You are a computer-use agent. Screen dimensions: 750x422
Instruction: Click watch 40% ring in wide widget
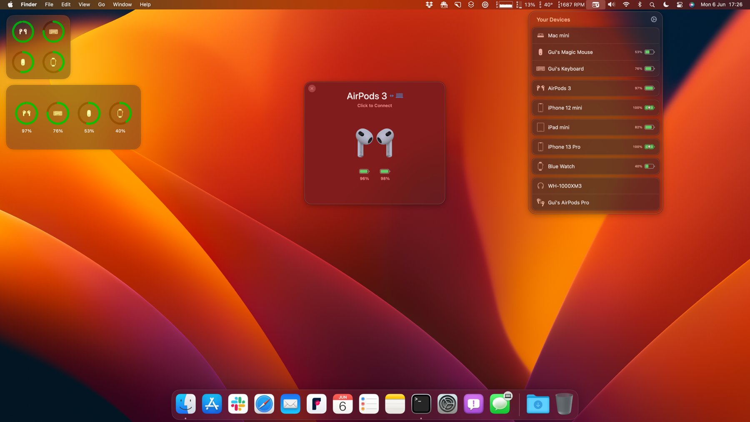tap(120, 113)
